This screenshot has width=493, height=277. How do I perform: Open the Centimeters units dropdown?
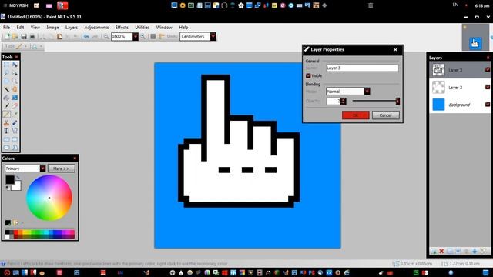tap(213, 36)
